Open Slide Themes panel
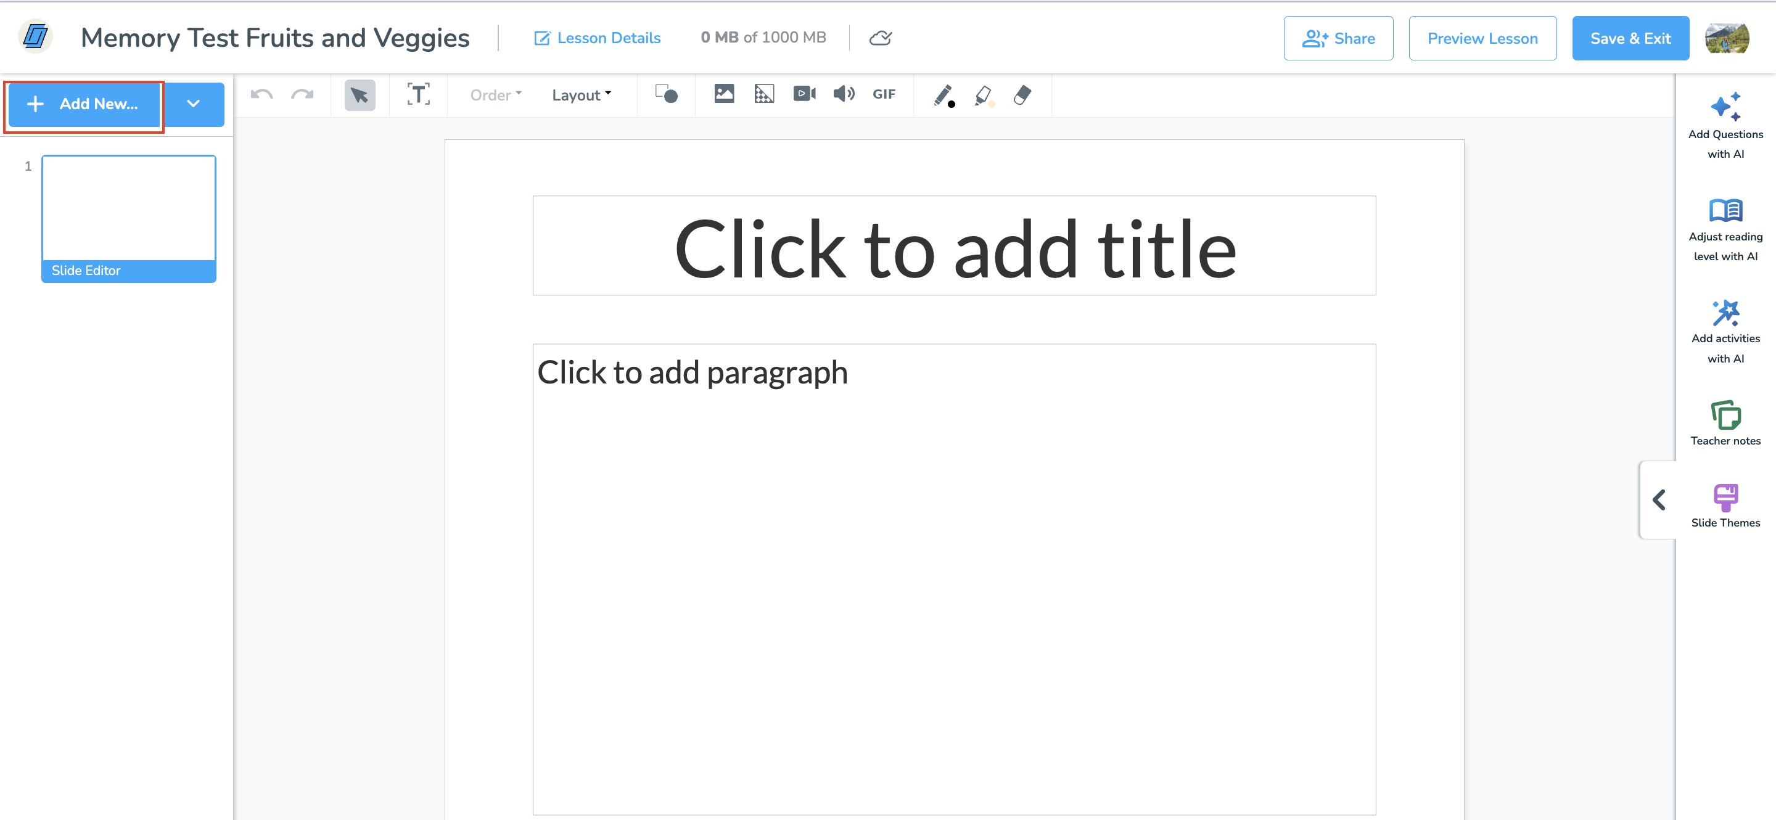 pos(1725,506)
